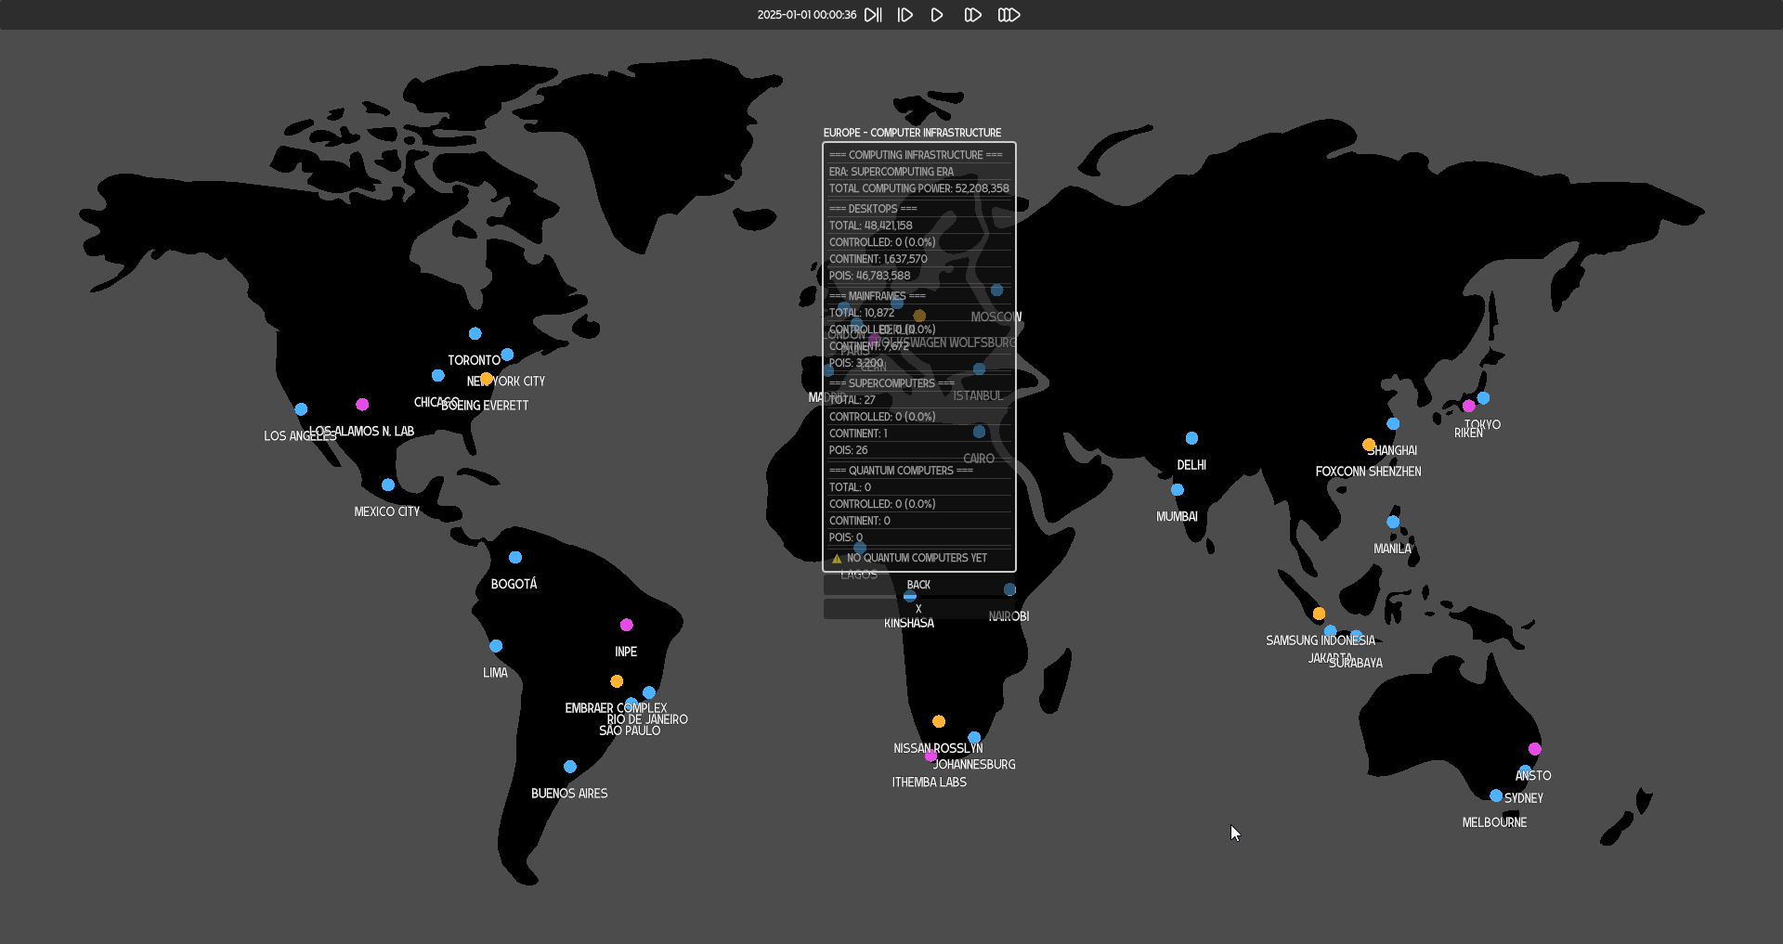The height and width of the screenshot is (944, 1783).
Task: Select the magenta ANSTO lab marker
Action: pyautogui.click(x=1535, y=749)
